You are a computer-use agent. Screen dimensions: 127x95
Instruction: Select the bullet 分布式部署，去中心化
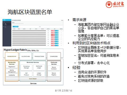point(94,63)
